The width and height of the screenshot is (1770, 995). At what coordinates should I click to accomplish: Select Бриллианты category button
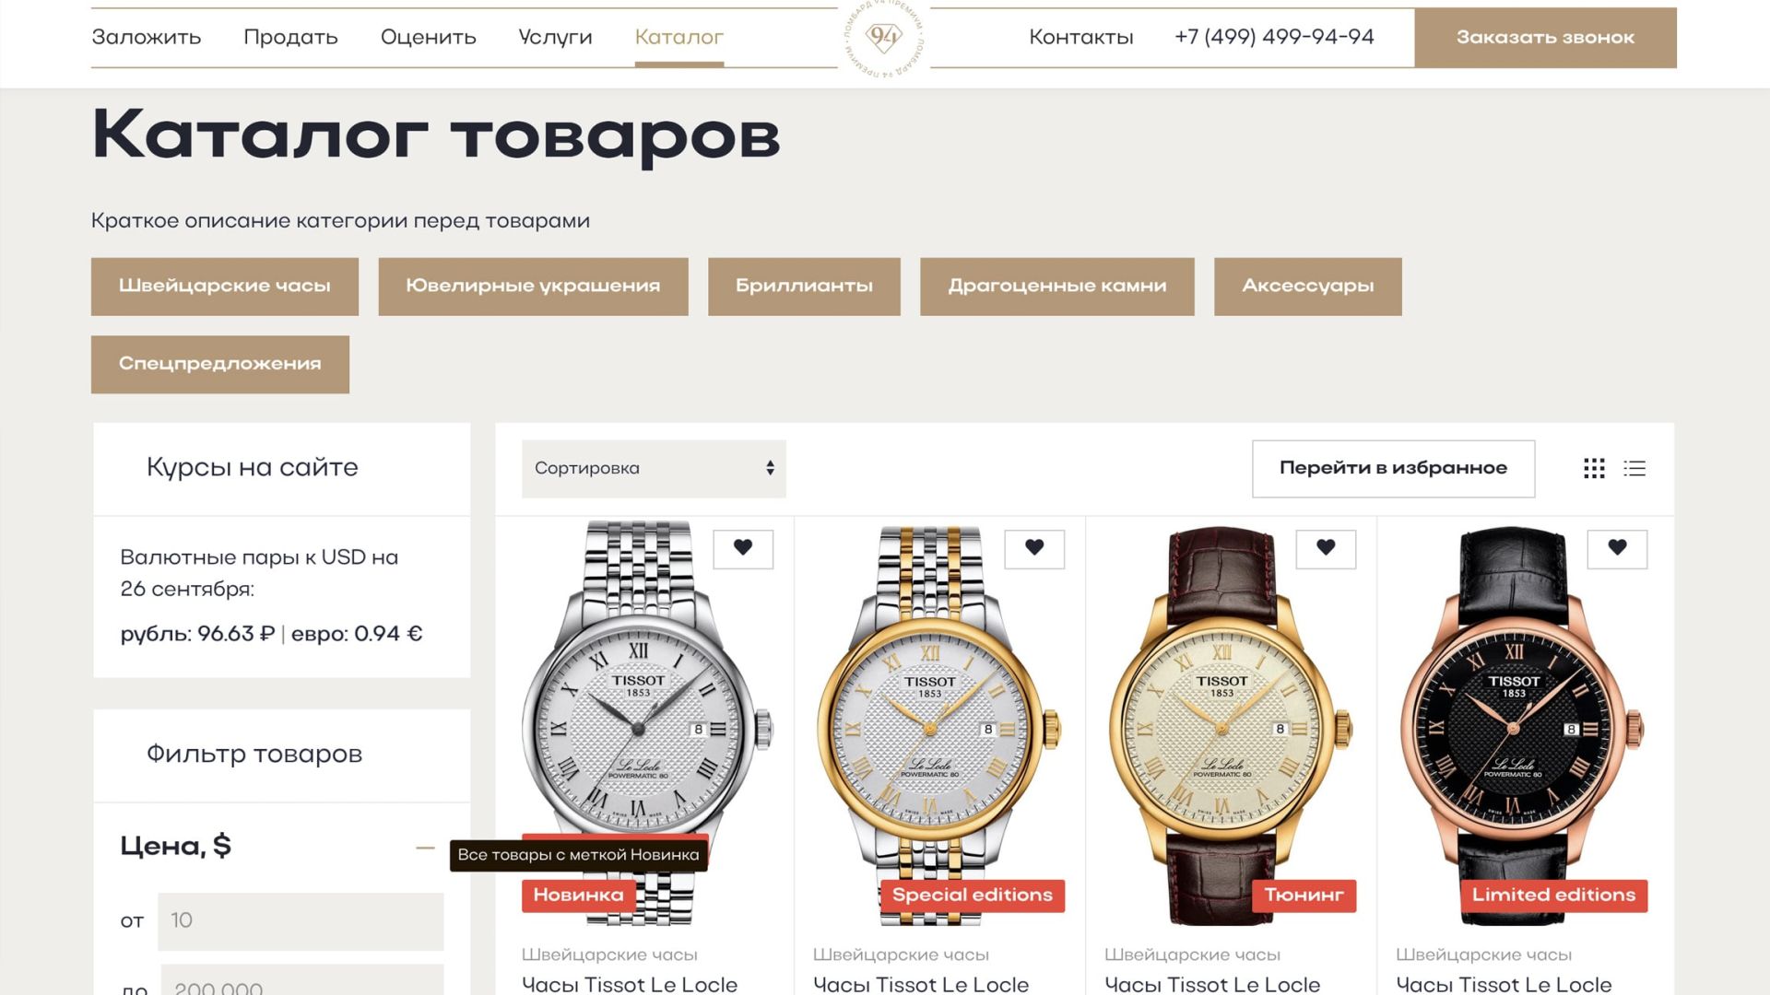click(x=804, y=287)
